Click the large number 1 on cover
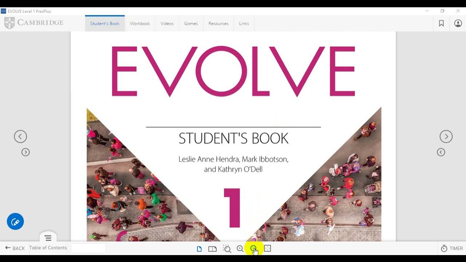466x262 pixels. (x=232, y=208)
